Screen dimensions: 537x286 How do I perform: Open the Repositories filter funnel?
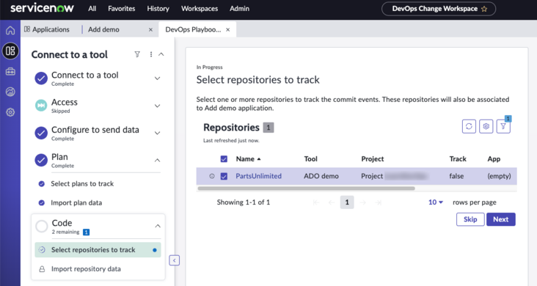pos(503,126)
